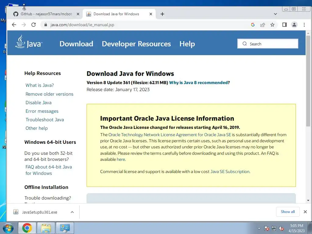Viewport: 312px width, 234px height.
Task: Open the Help menu in Java header
Action: point(187,44)
